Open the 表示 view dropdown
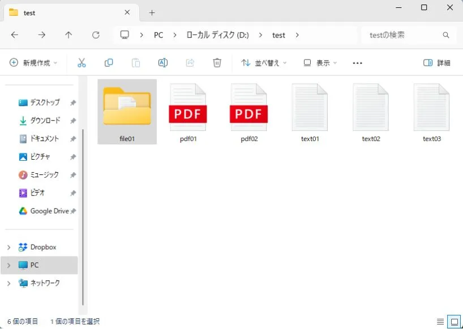 [320, 63]
